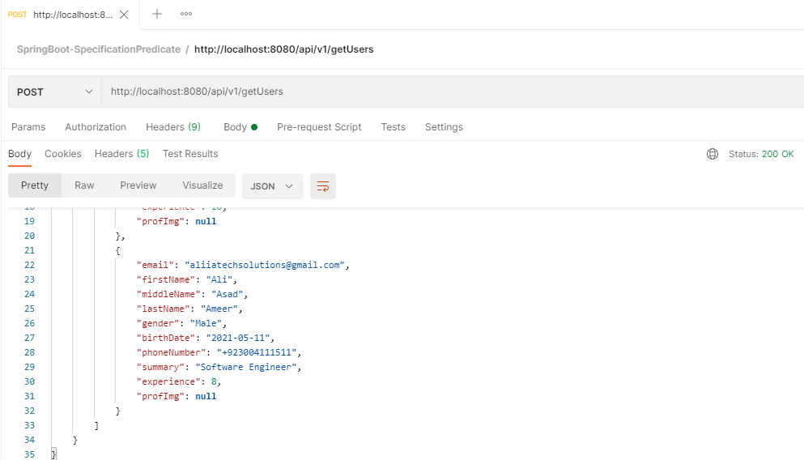Click the experience value 8
The height and width of the screenshot is (460, 804).
coord(214,381)
